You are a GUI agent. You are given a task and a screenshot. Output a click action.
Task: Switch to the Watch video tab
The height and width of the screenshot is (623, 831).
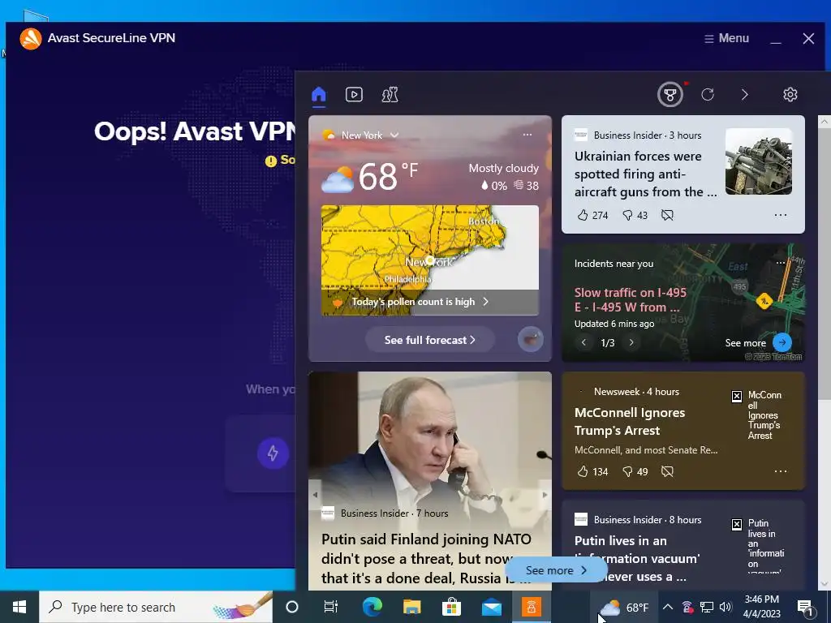[x=354, y=95]
